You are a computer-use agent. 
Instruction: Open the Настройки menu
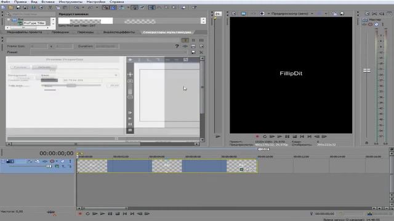coord(96,2)
